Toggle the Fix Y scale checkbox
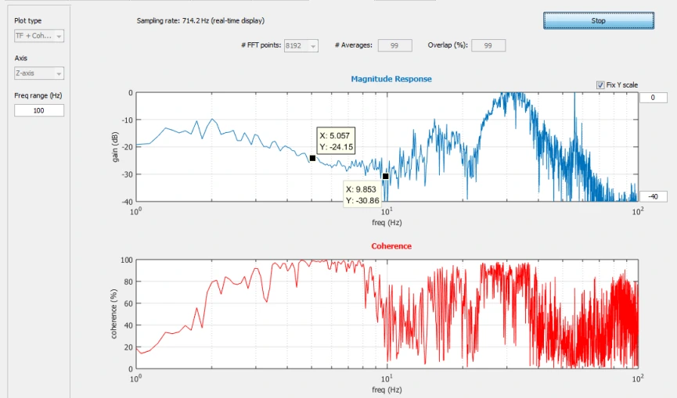Viewport: 677px width, 398px height. (x=600, y=85)
